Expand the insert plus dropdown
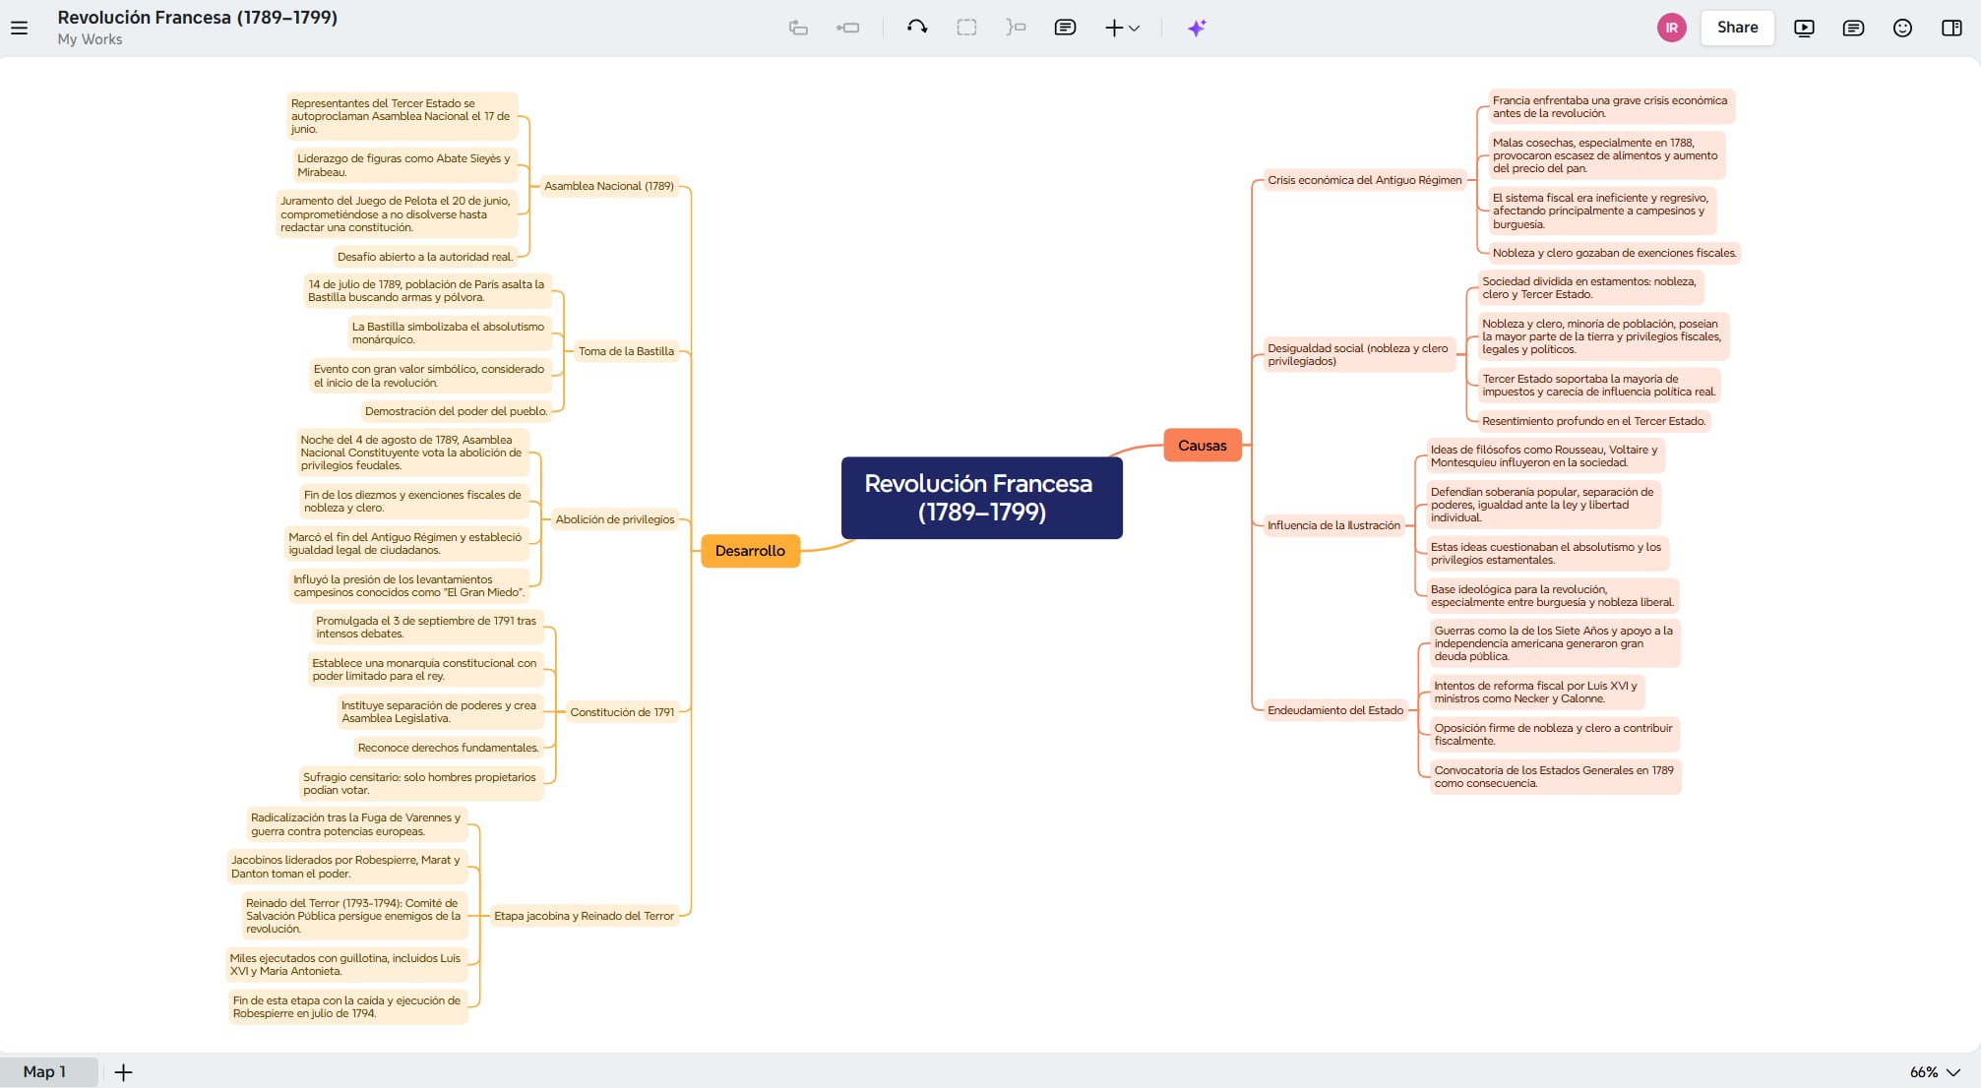This screenshot has height=1088, width=1981. coord(1122,28)
